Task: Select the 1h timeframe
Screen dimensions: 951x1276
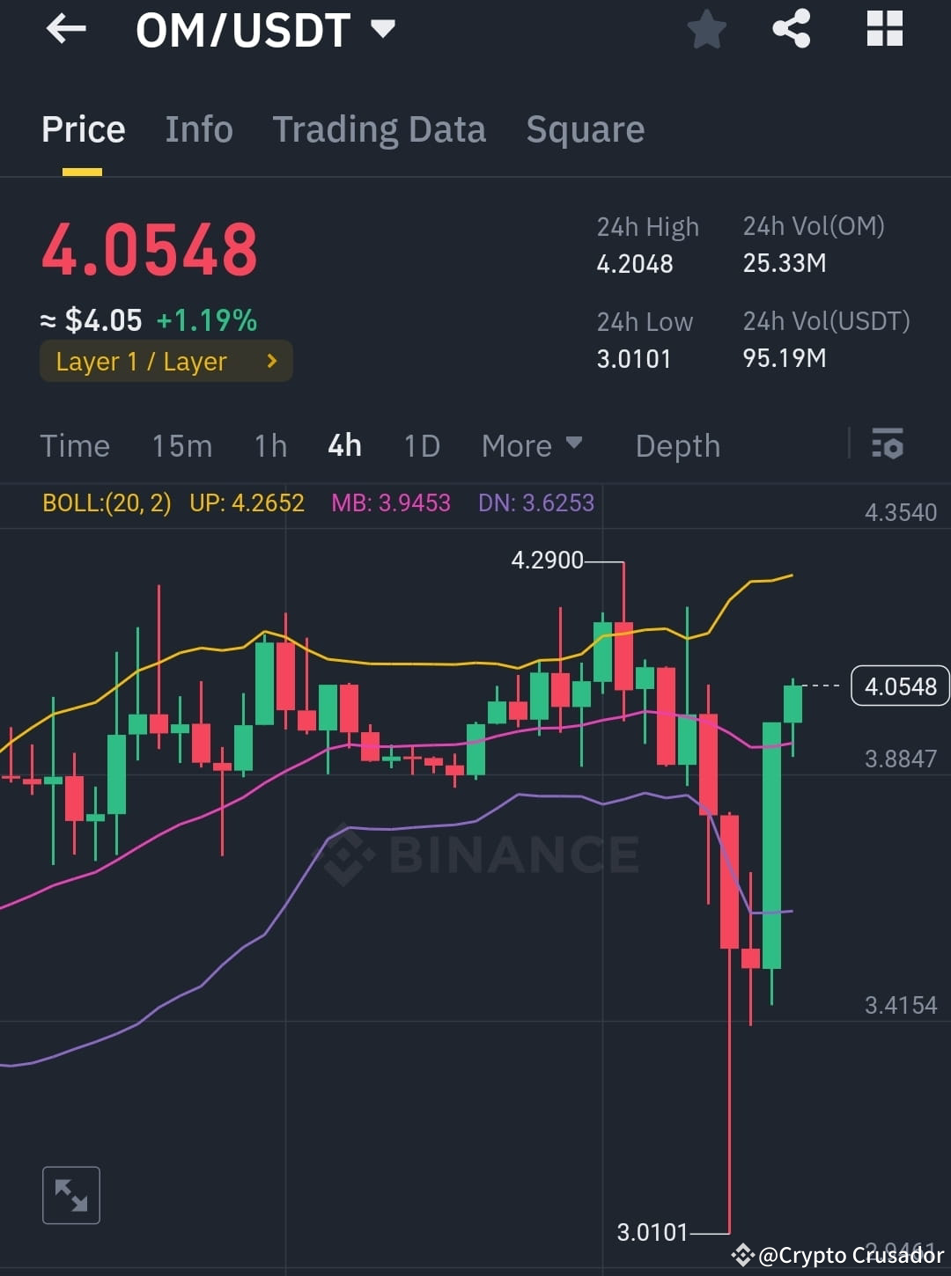Action: (269, 445)
